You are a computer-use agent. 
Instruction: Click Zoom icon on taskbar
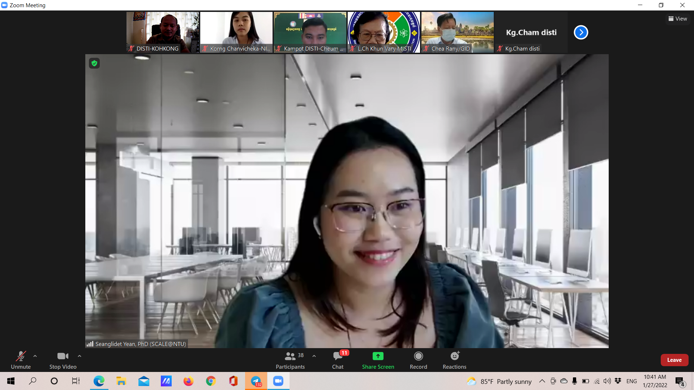tap(278, 381)
